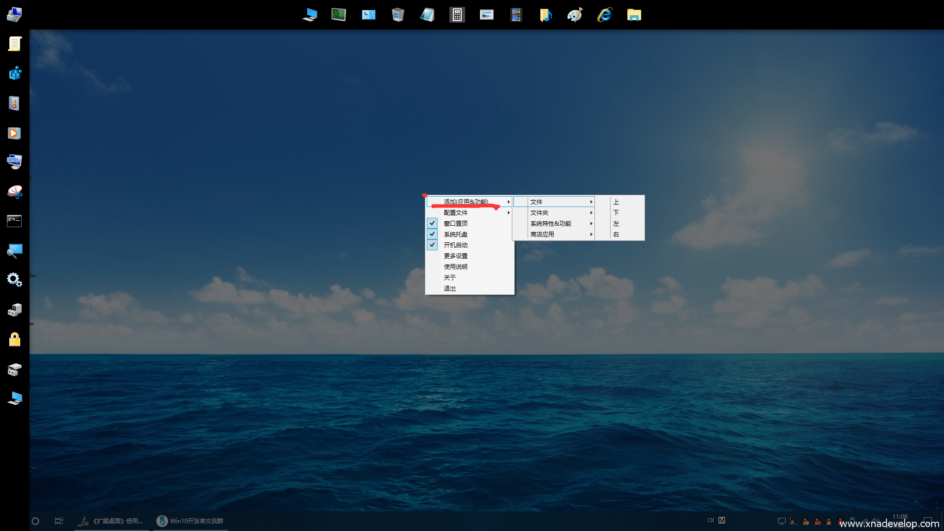Choose 退出 from context menu

450,289
